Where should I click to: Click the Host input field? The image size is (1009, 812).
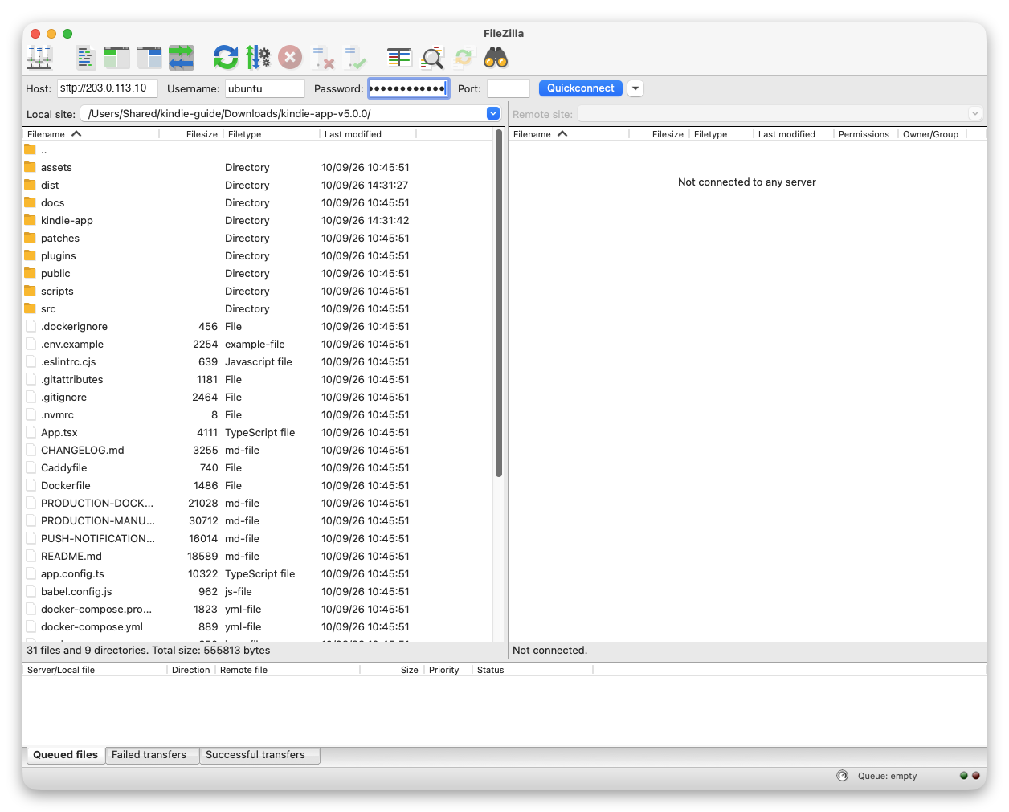coord(108,88)
